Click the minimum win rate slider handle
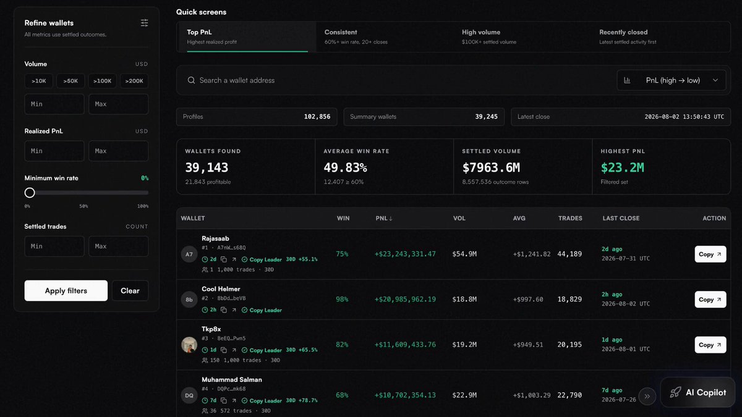 (x=30, y=193)
